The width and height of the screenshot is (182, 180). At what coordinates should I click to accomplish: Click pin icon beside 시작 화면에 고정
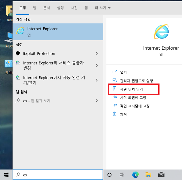(115, 97)
